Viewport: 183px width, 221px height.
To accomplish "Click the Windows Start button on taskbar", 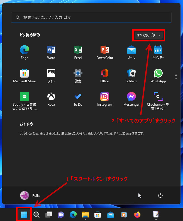I will pyautogui.click(x=24, y=215).
